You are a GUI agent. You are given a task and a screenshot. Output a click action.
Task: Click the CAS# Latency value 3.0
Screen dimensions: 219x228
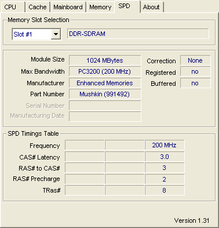tap(165, 157)
